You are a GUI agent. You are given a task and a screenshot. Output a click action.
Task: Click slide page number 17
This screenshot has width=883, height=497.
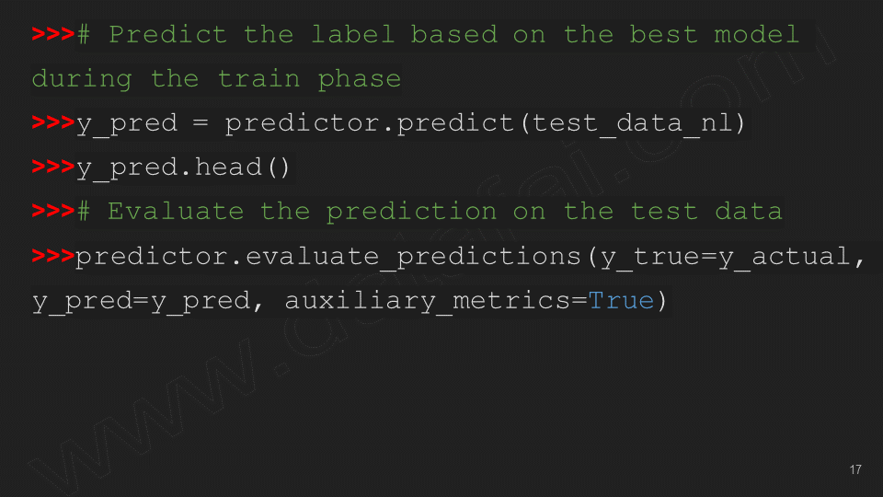point(855,470)
